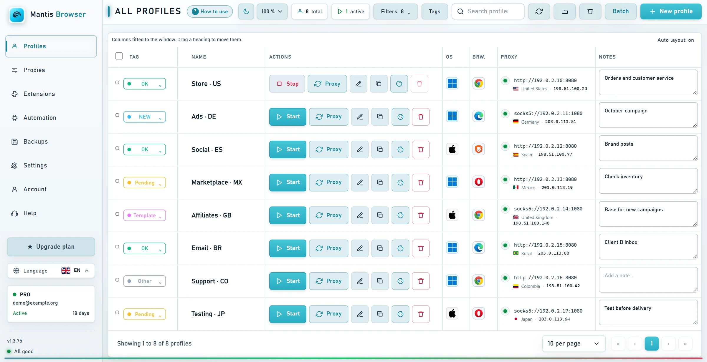Open Proxies in the sidebar

pyautogui.click(x=51, y=70)
